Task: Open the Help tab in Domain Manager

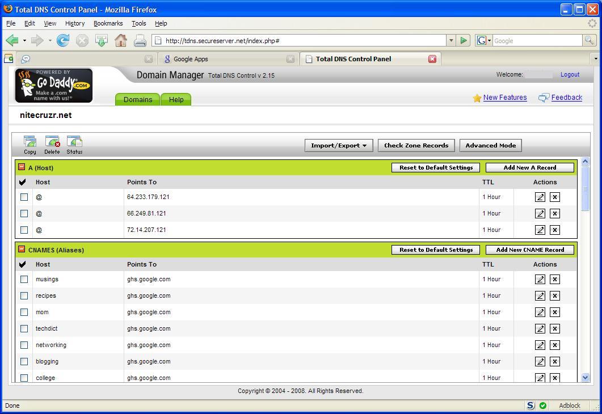Action: tap(176, 99)
